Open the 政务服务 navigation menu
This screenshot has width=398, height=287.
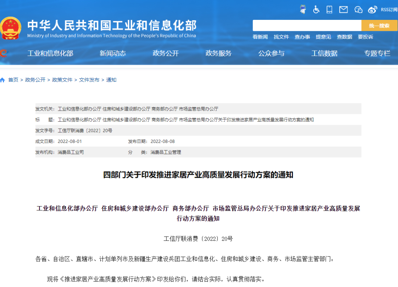coord(219,53)
